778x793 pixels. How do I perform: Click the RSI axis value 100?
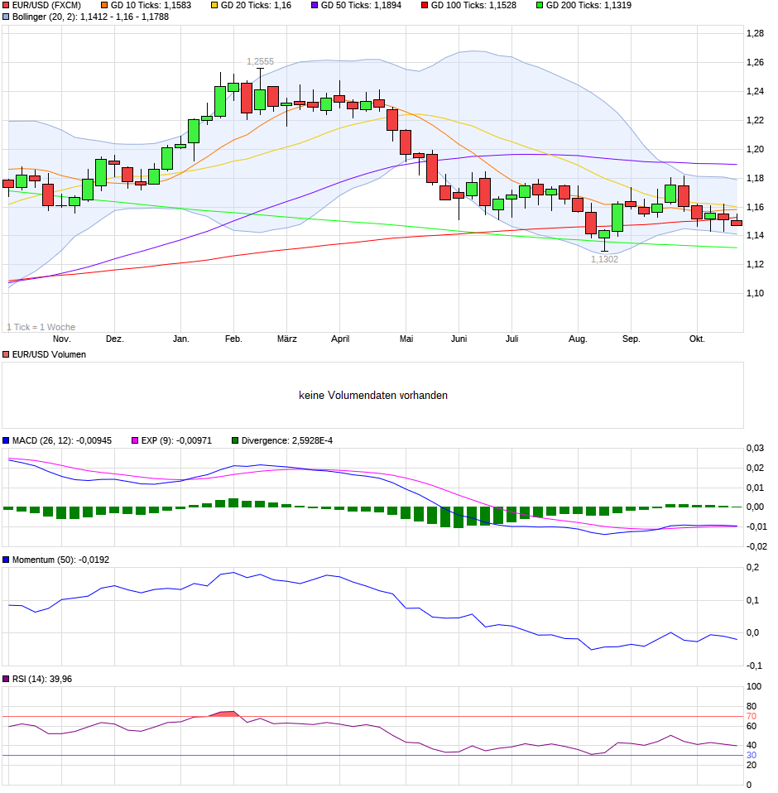click(754, 687)
